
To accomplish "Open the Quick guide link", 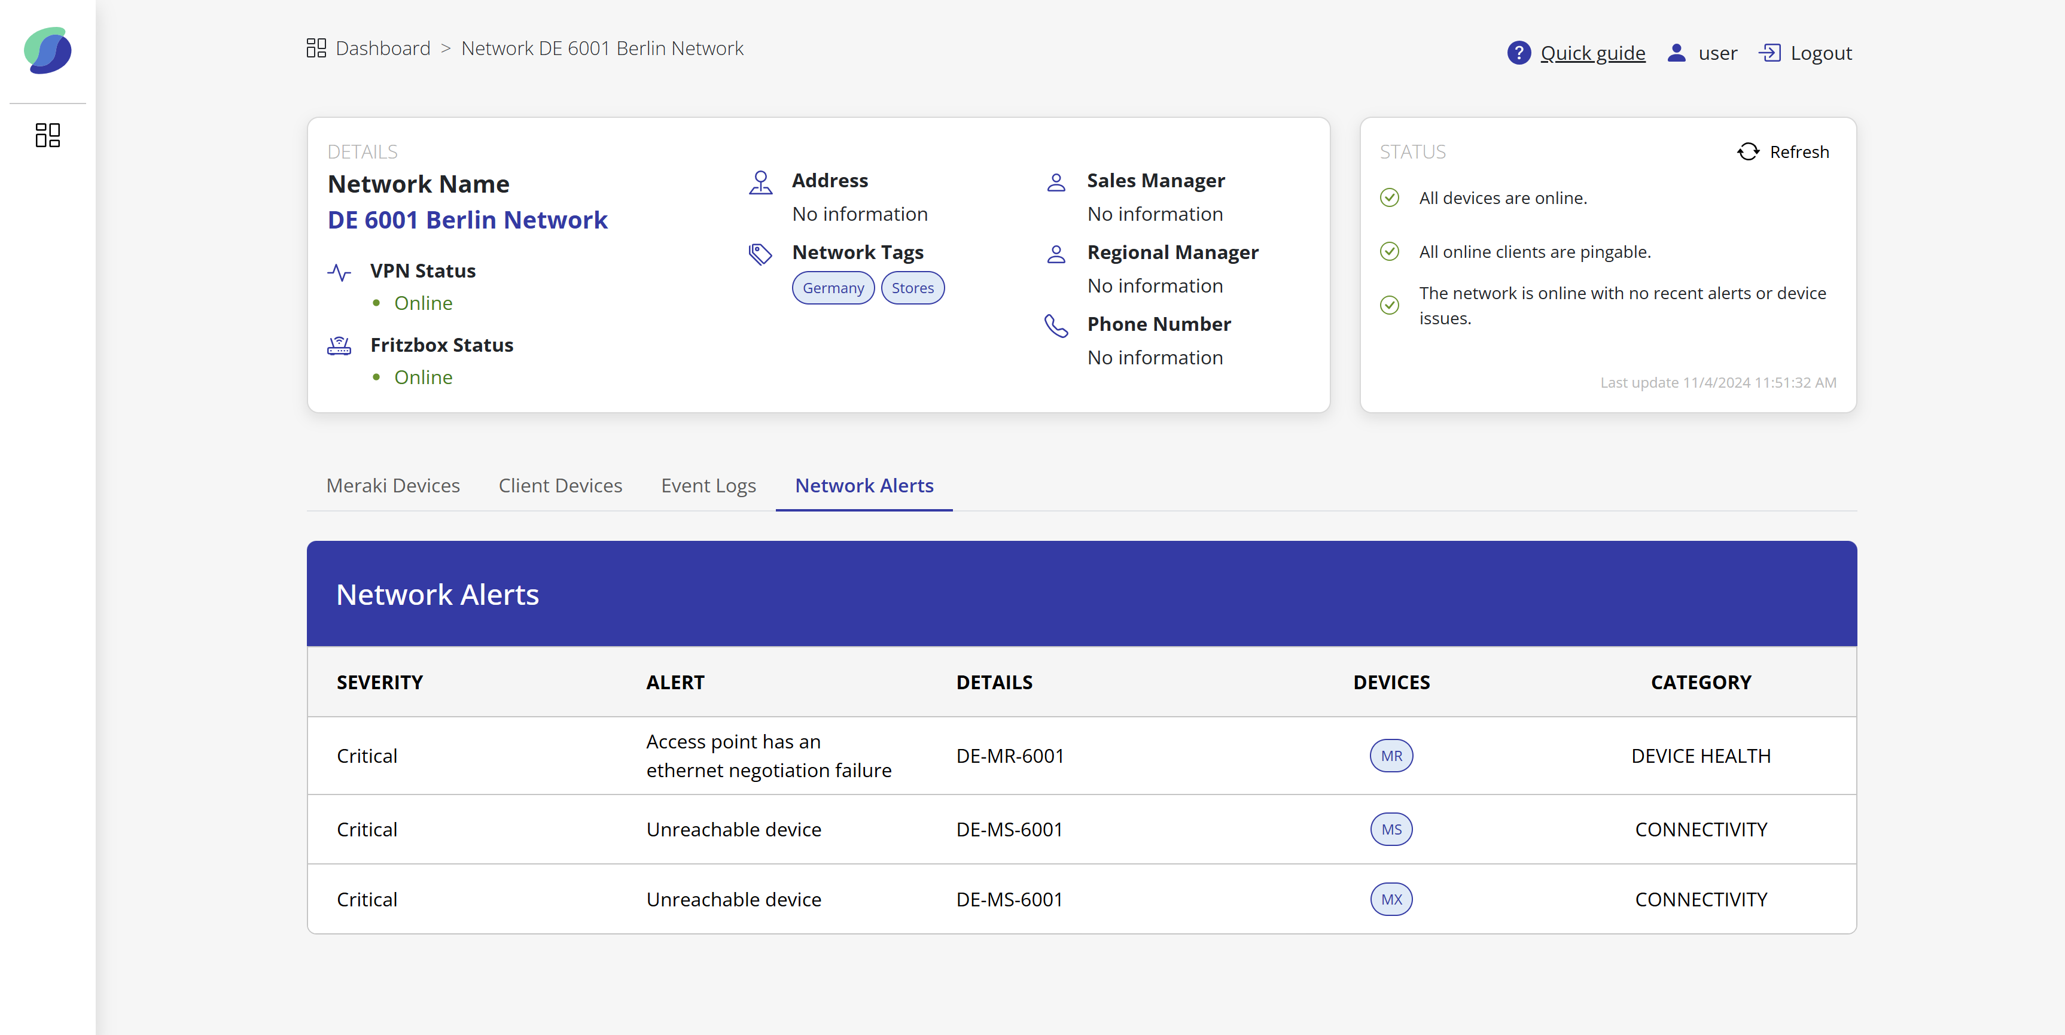I will point(1592,53).
